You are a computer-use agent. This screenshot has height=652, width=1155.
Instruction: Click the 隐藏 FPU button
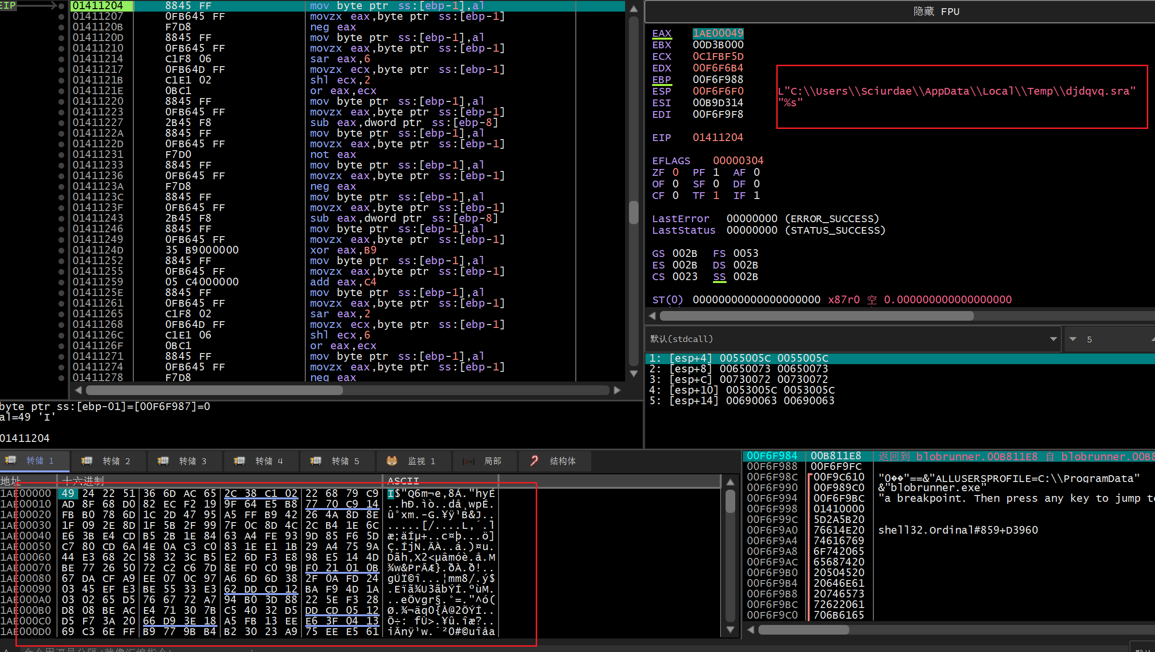(936, 12)
